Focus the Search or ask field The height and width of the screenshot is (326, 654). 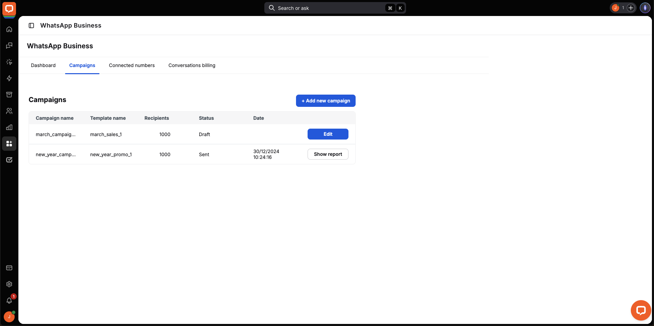[335, 8]
